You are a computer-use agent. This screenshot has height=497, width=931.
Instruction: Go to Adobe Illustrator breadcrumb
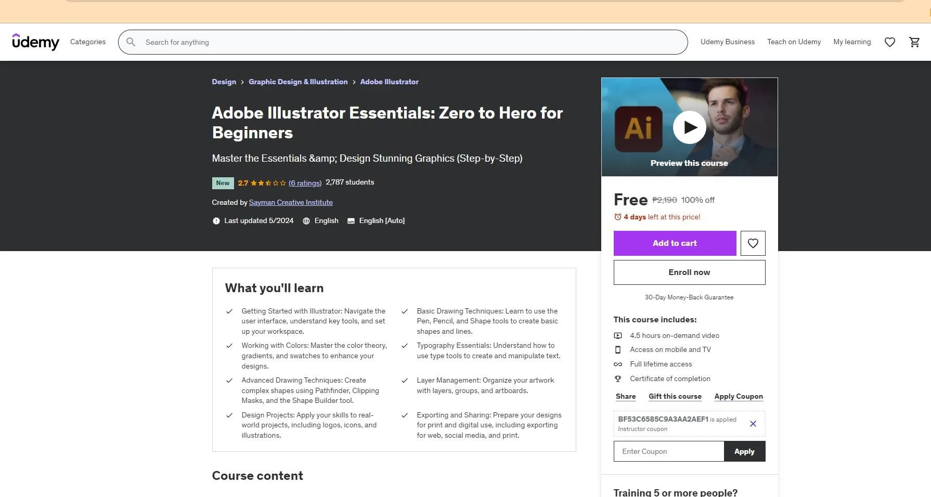pyautogui.click(x=389, y=82)
